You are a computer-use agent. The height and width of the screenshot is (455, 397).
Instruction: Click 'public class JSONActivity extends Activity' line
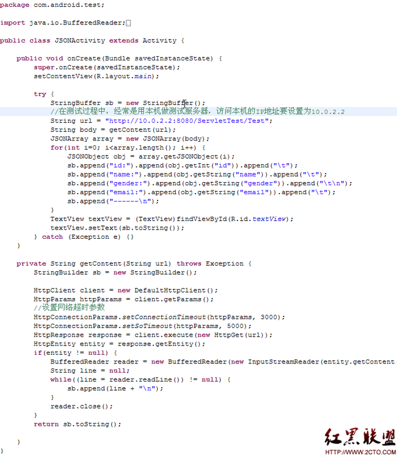pyautogui.click(x=92, y=41)
